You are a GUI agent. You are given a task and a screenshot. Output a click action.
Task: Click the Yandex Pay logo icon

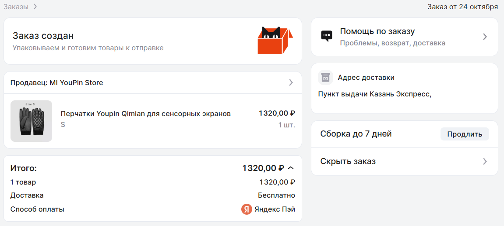coord(247,209)
